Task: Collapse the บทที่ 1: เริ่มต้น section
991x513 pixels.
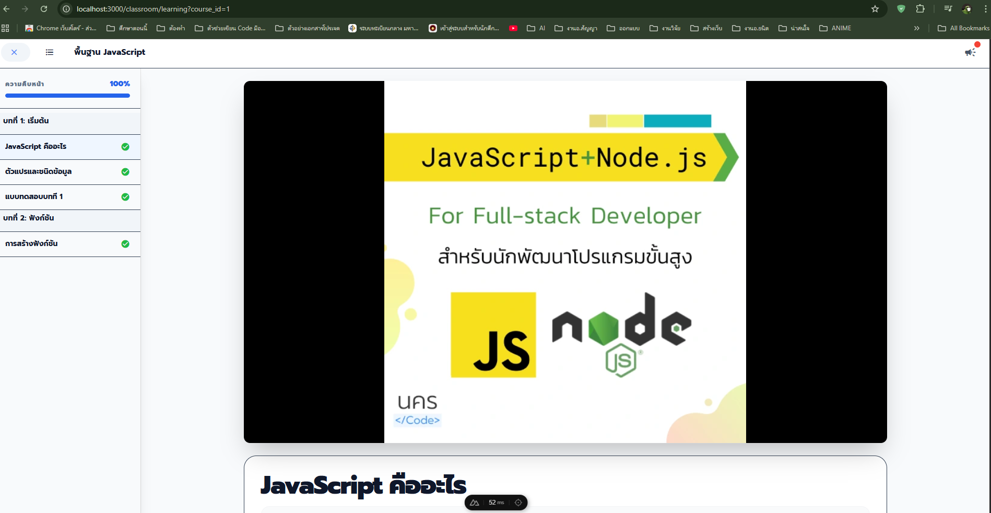Action: click(70, 121)
